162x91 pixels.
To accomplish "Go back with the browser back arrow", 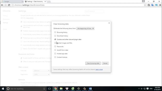I will point(2,5).
